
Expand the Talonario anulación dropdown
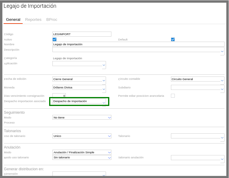point(222,159)
